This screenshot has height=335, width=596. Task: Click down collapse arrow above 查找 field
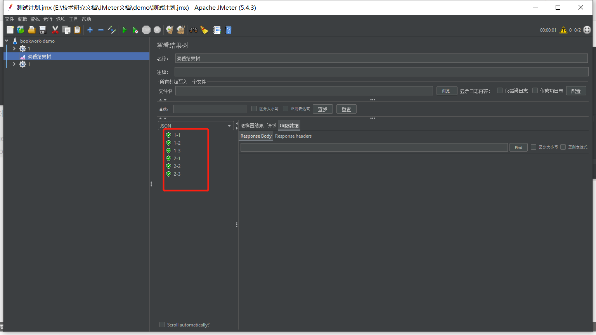(165, 100)
